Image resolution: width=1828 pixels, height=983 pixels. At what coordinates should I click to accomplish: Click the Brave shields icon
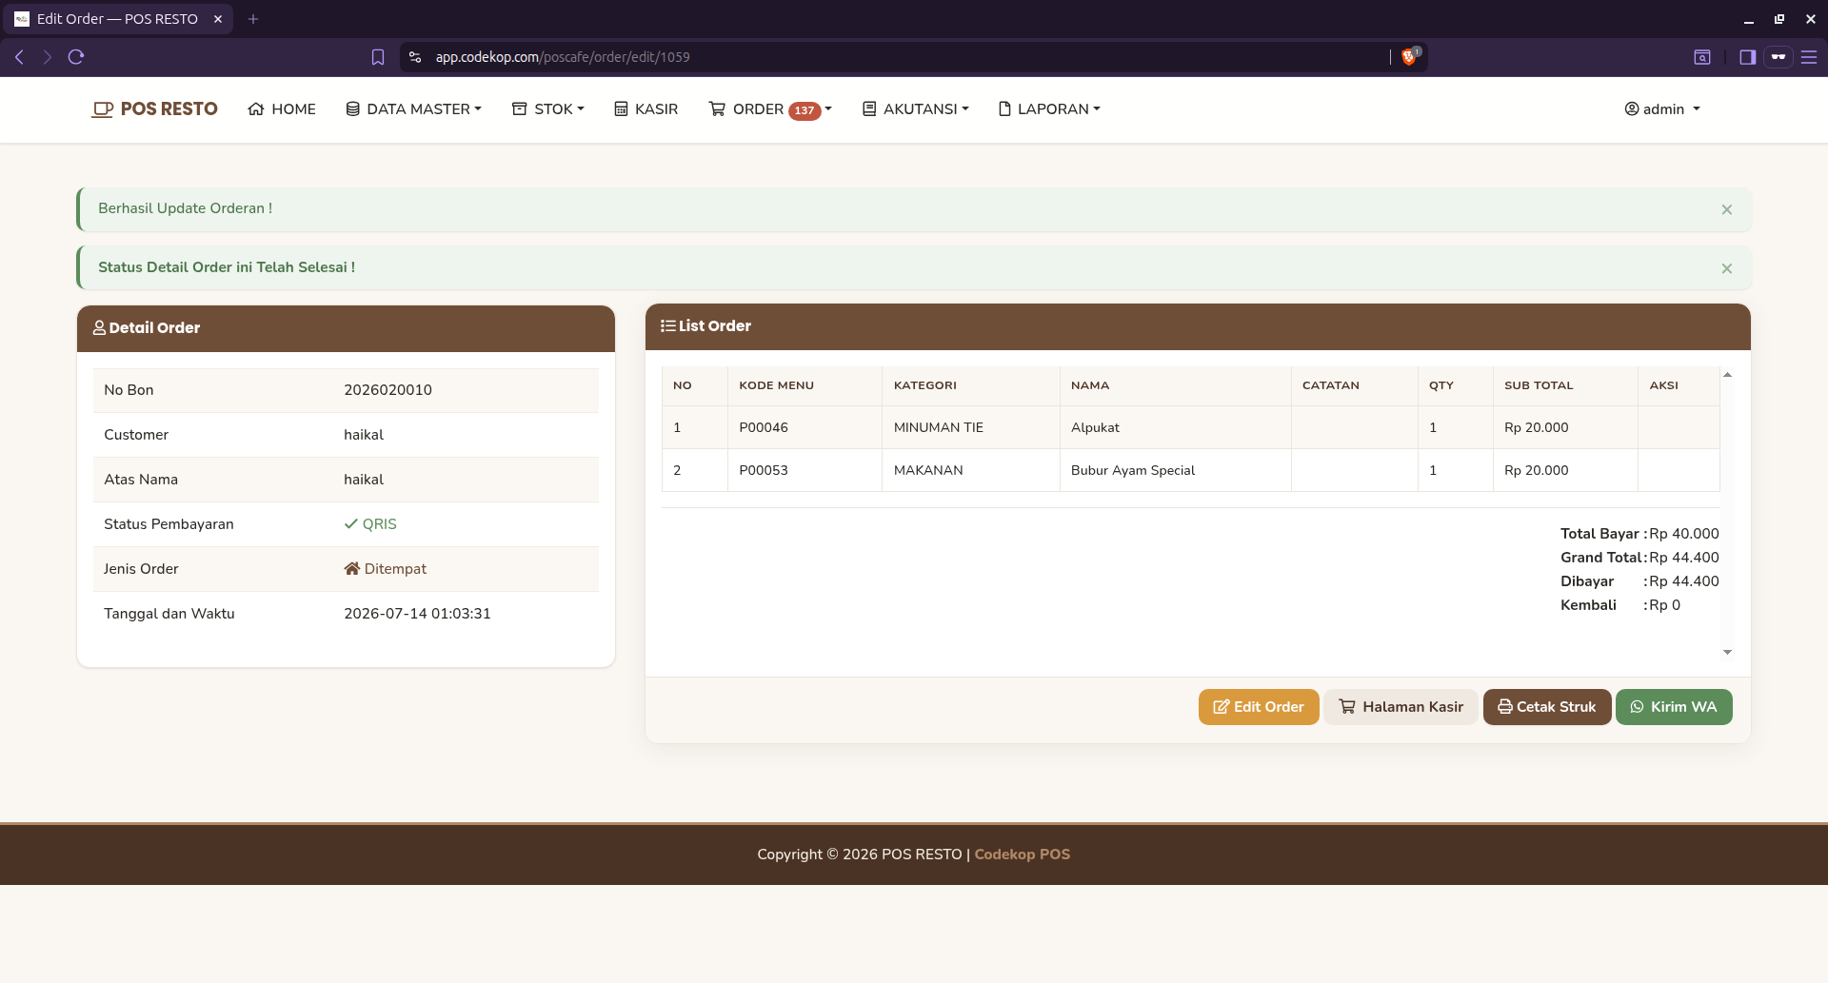pos(1410,57)
